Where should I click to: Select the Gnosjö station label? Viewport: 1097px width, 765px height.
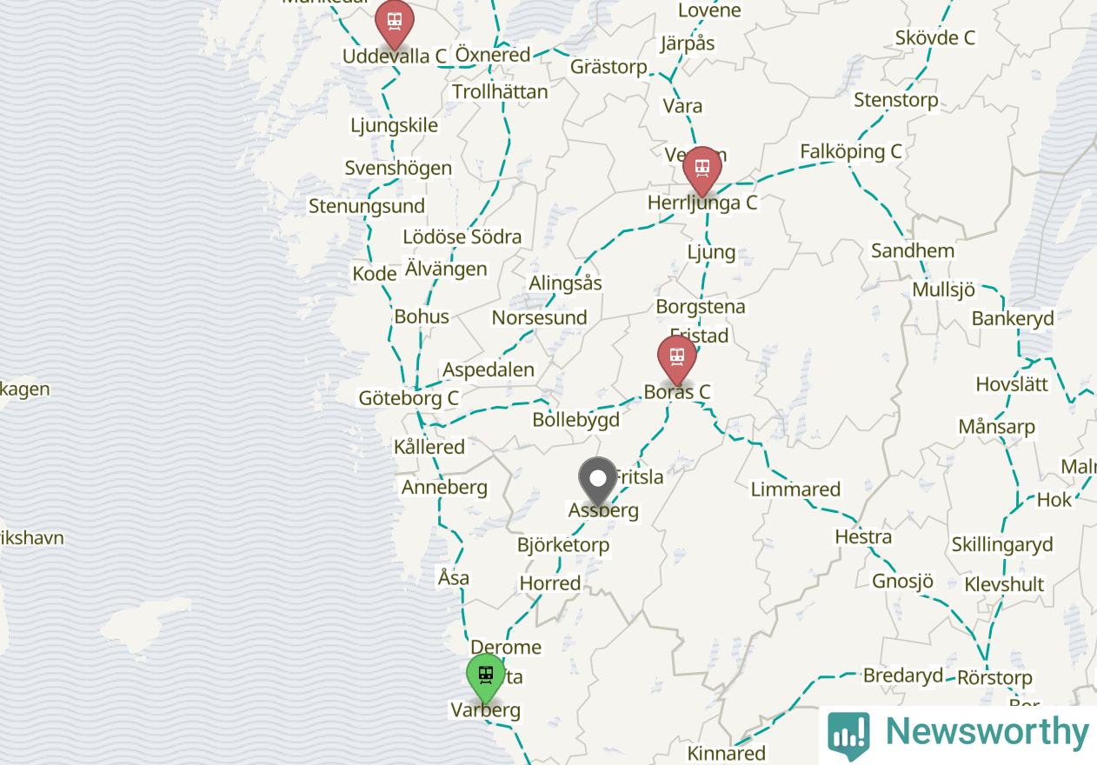[902, 582]
